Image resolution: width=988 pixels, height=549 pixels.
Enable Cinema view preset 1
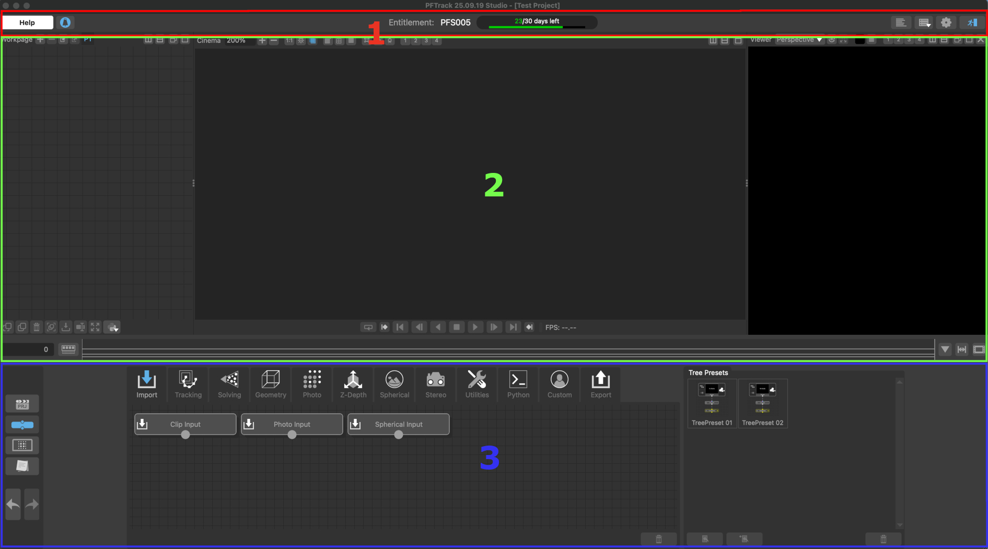(x=405, y=40)
